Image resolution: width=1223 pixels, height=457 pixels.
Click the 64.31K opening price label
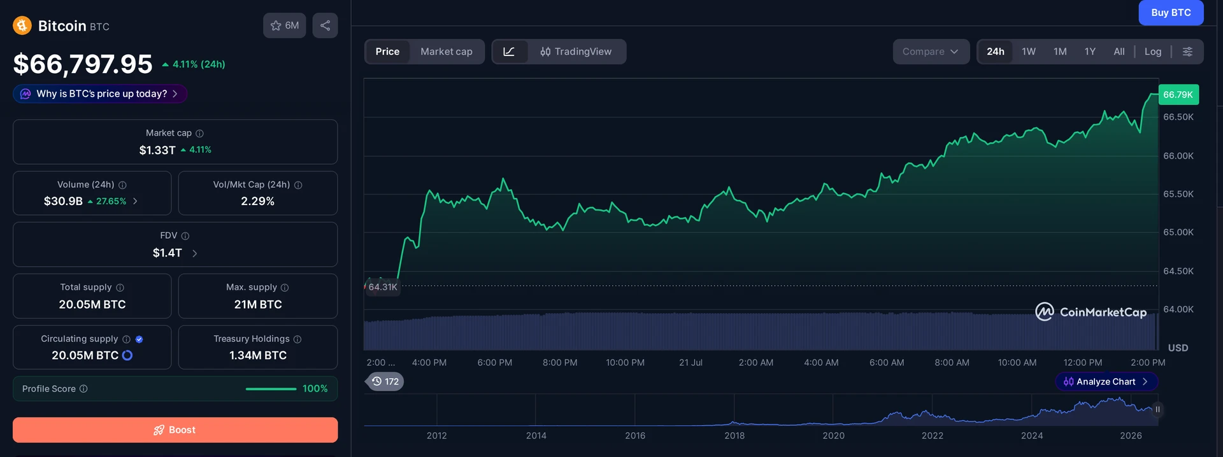click(x=382, y=287)
